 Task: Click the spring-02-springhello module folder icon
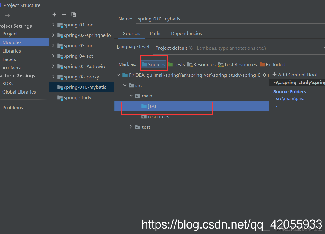coord(60,35)
